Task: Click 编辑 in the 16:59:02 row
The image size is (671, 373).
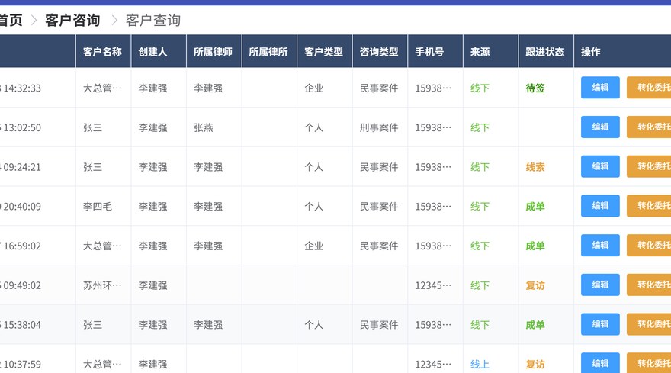Action: tap(600, 245)
